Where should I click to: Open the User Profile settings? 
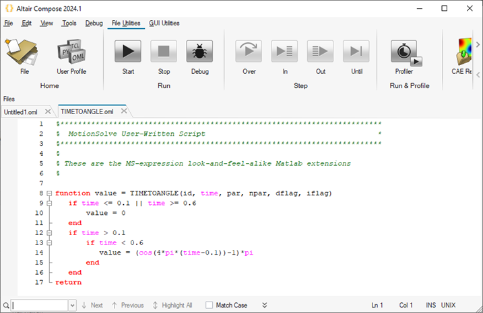click(x=71, y=57)
